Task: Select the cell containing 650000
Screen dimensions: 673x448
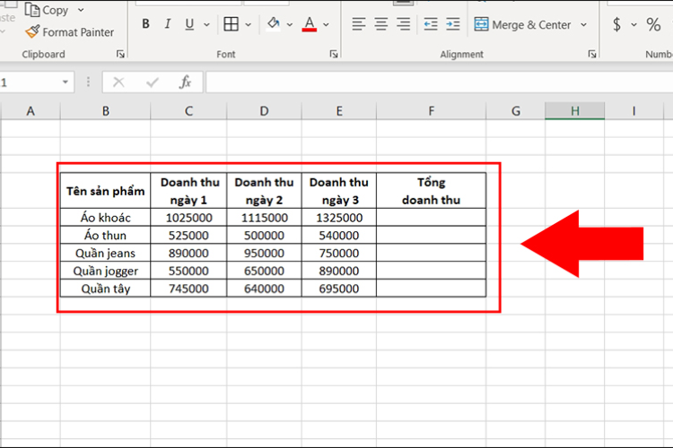Action: point(264,271)
